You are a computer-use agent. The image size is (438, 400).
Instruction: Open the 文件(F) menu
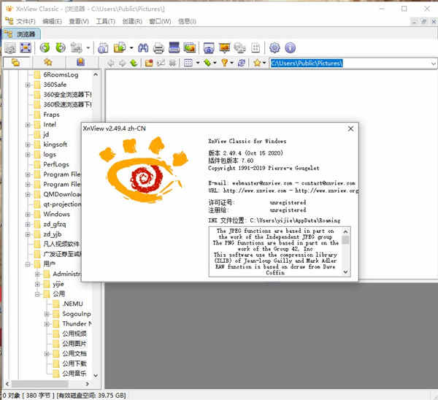click(26, 21)
